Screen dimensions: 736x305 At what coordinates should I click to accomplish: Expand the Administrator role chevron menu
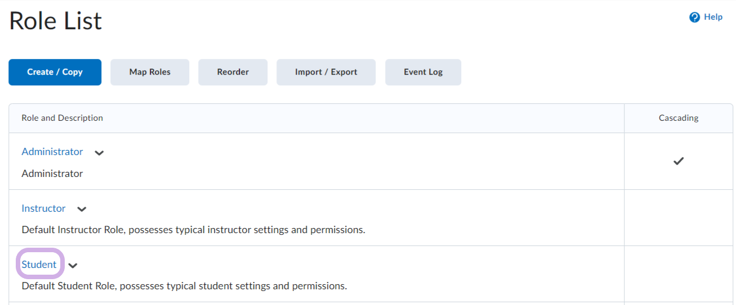pos(99,153)
